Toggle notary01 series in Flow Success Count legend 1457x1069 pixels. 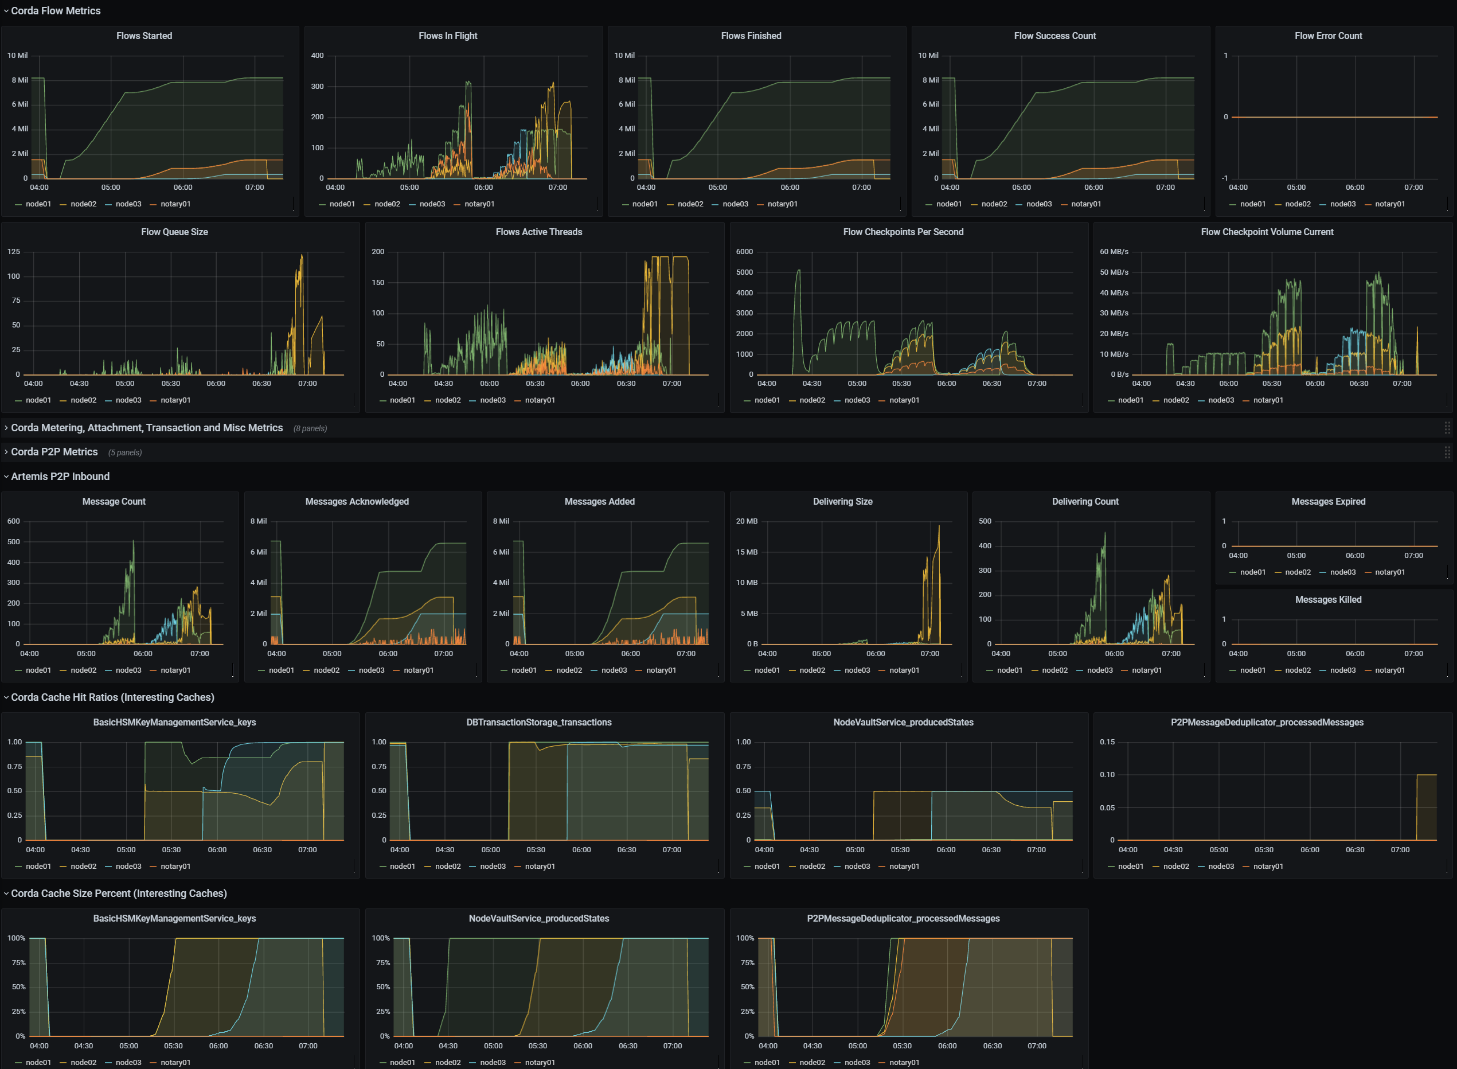[1085, 204]
